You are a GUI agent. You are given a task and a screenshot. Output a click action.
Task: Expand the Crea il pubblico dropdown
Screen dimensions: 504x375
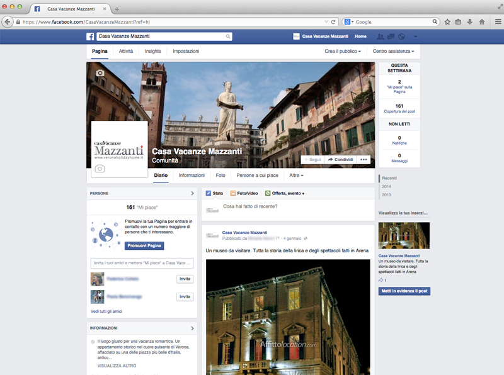click(x=343, y=52)
